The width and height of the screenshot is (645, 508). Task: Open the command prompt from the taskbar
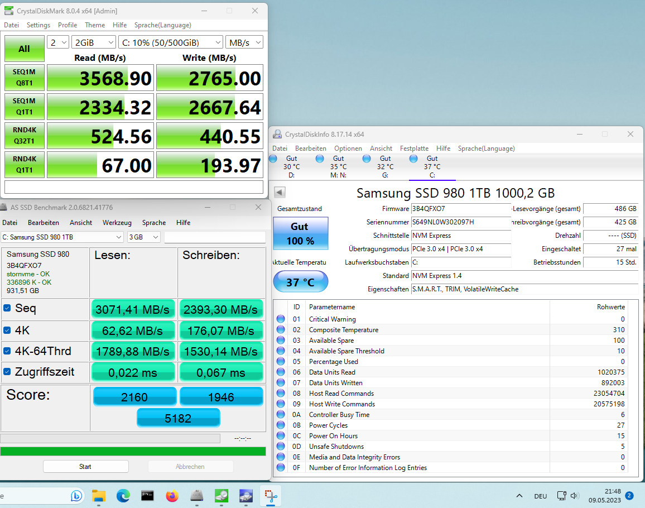[147, 496]
